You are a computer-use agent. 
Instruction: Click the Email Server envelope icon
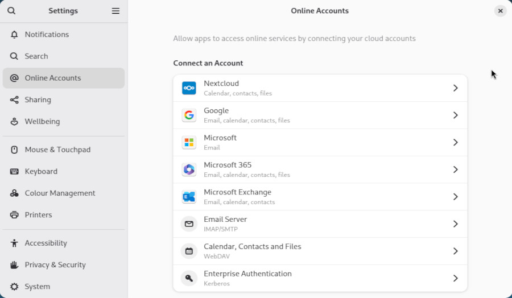[189, 224]
